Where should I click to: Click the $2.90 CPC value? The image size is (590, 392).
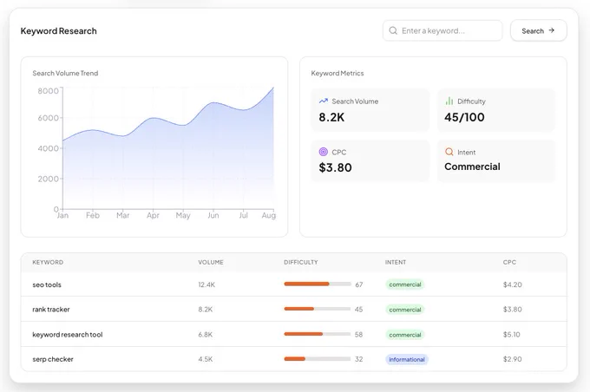point(513,359)
